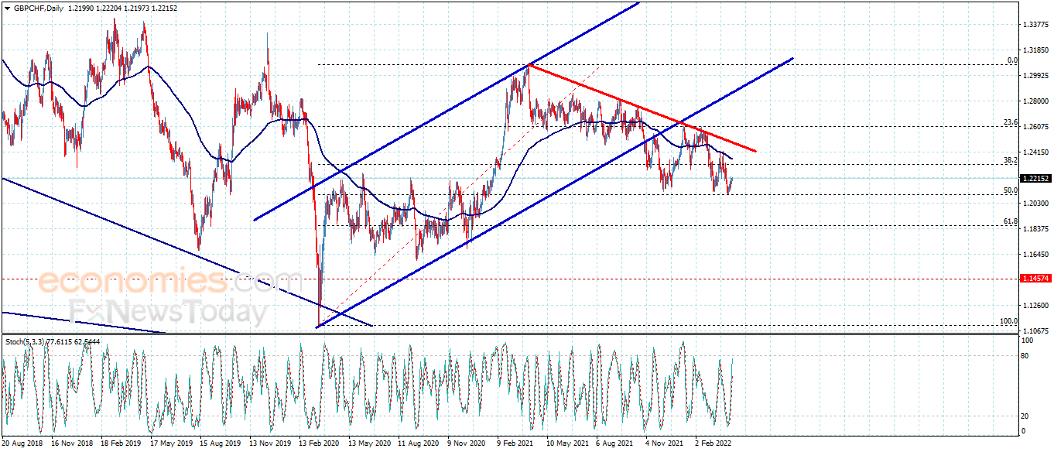Click the economies.com watermark logo
Screen dimensions: 1054x452
(x=169, y=280)
